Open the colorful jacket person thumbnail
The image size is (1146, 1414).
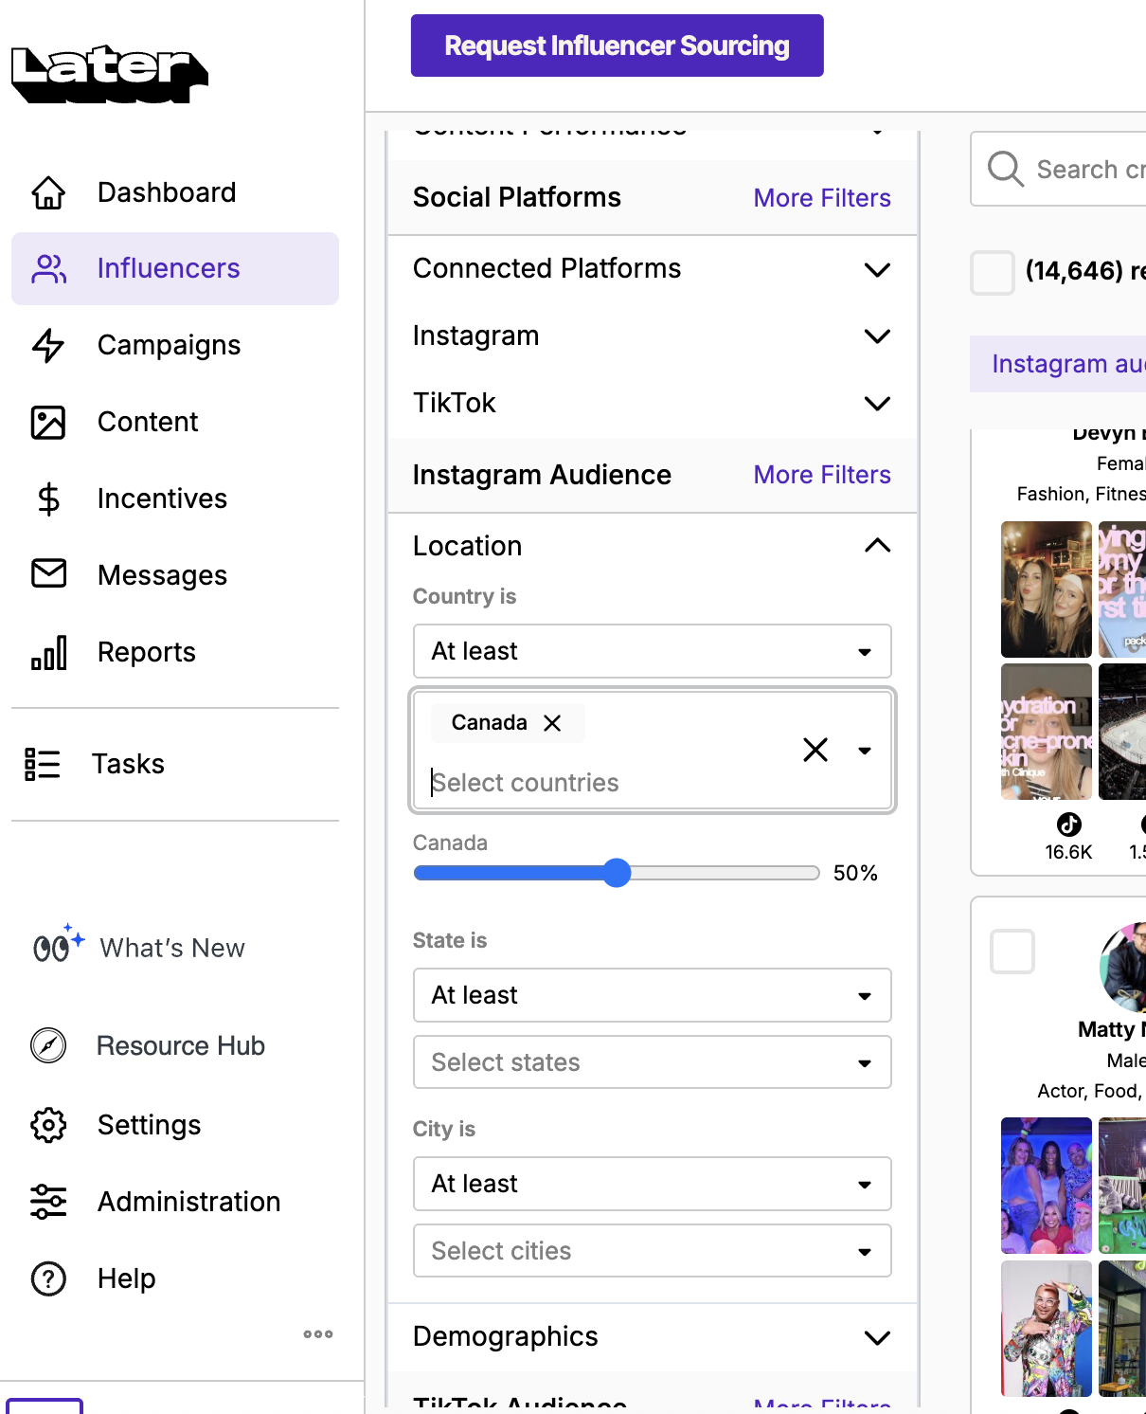coord(1047,1328)
